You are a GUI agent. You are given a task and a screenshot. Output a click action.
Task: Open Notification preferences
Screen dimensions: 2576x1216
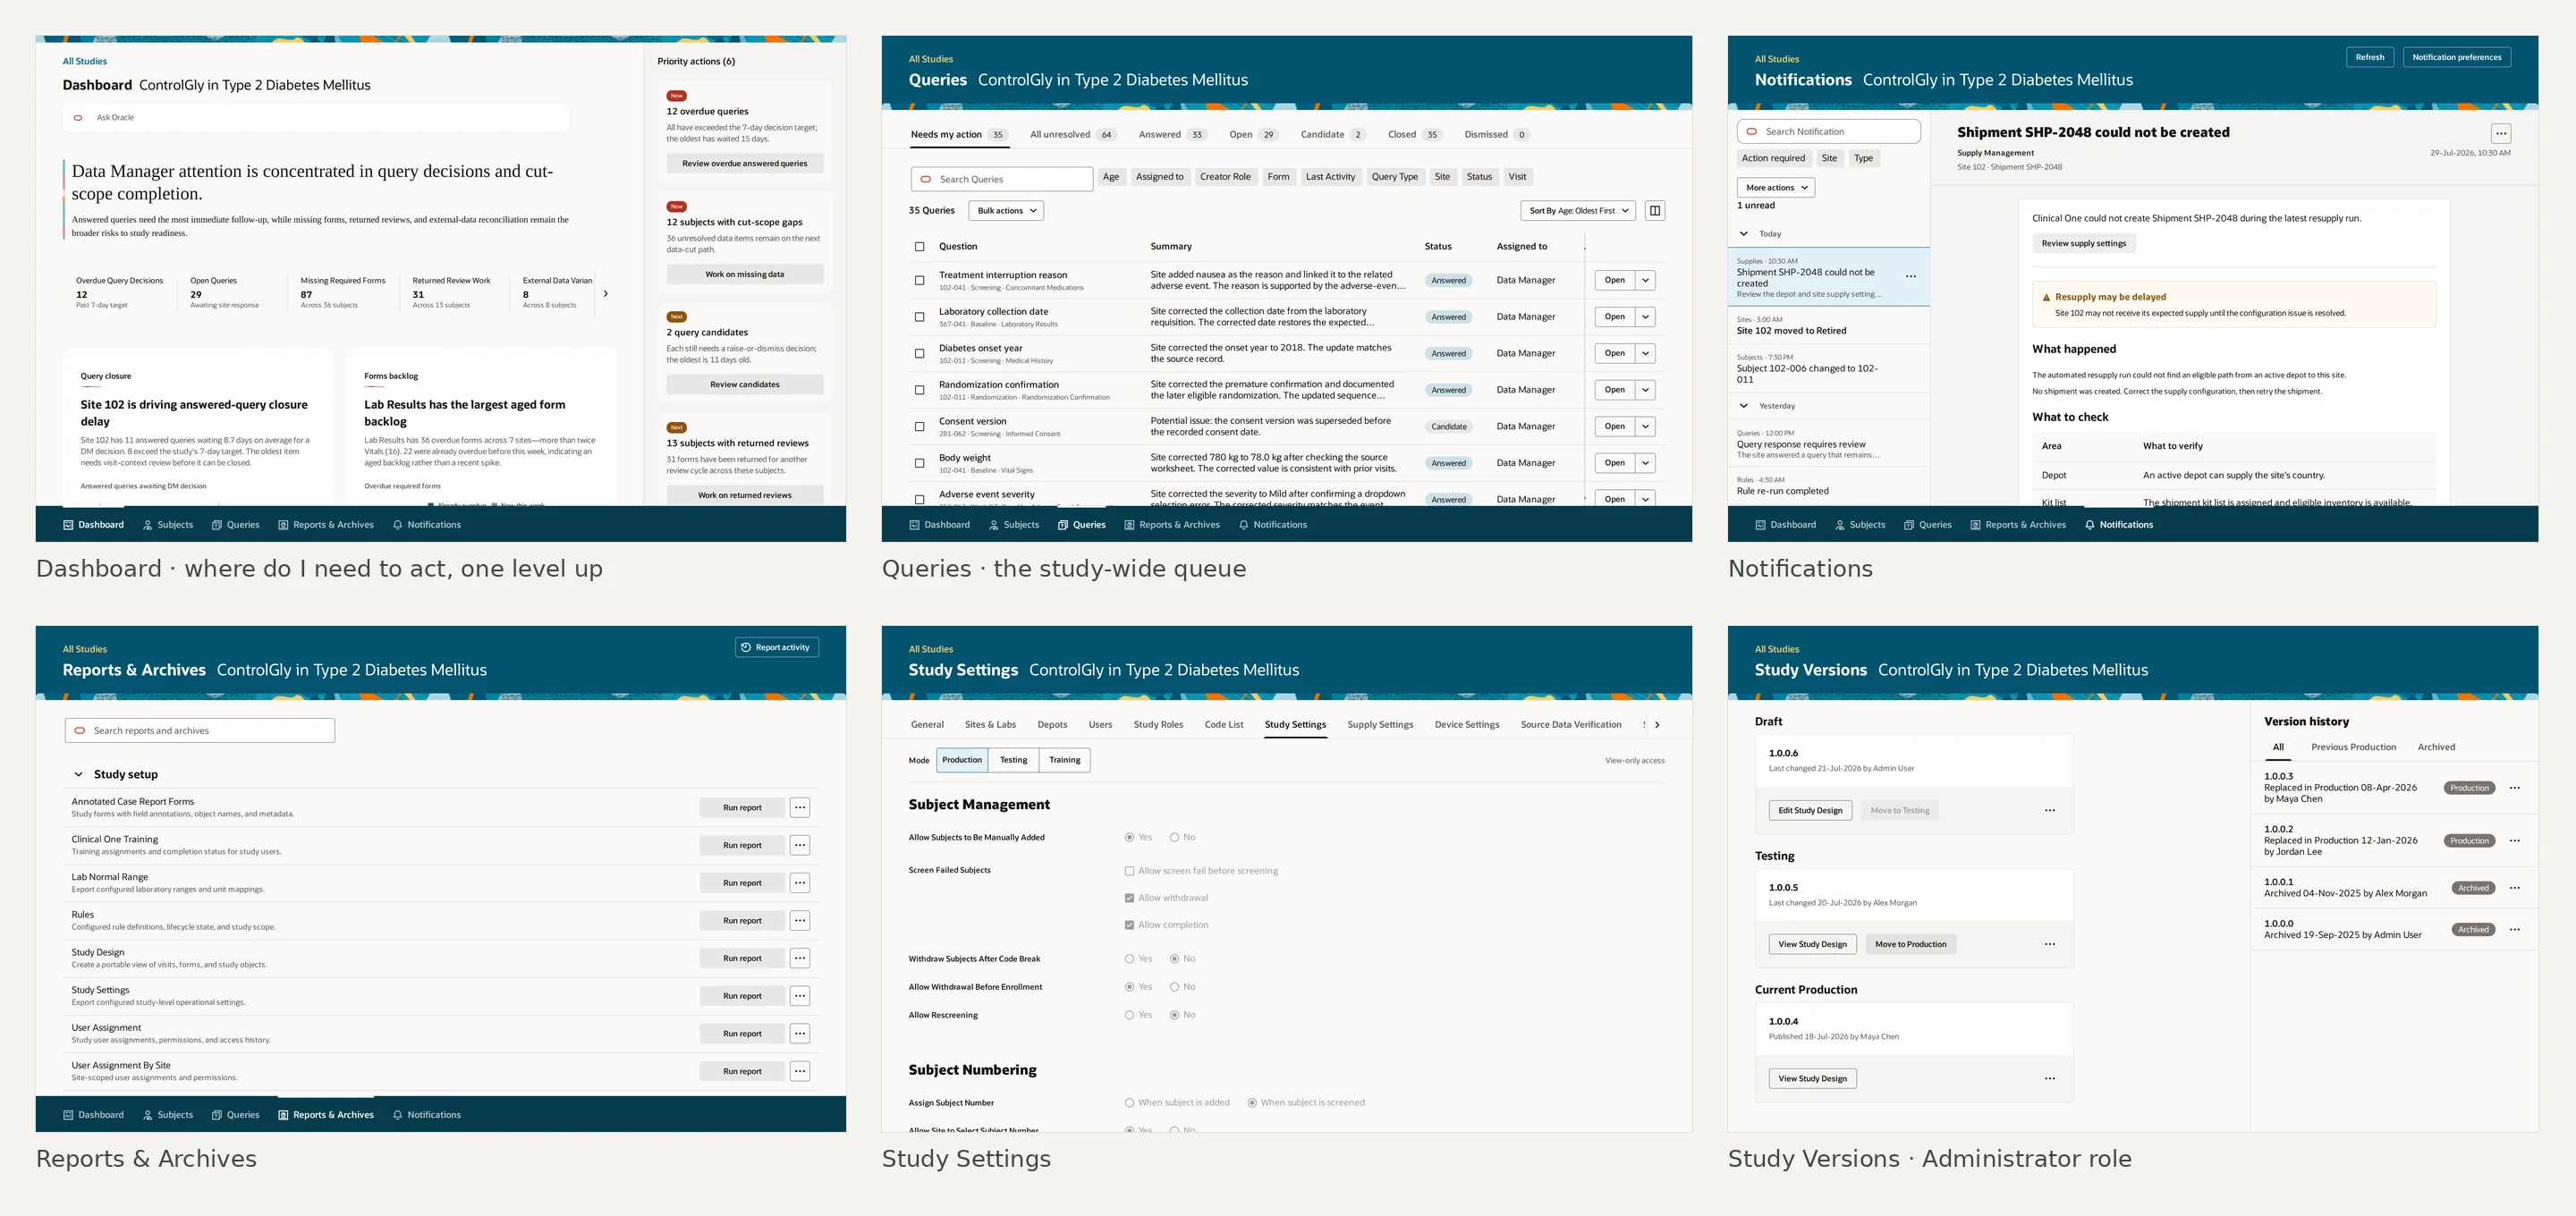[x=2457, y=57]
